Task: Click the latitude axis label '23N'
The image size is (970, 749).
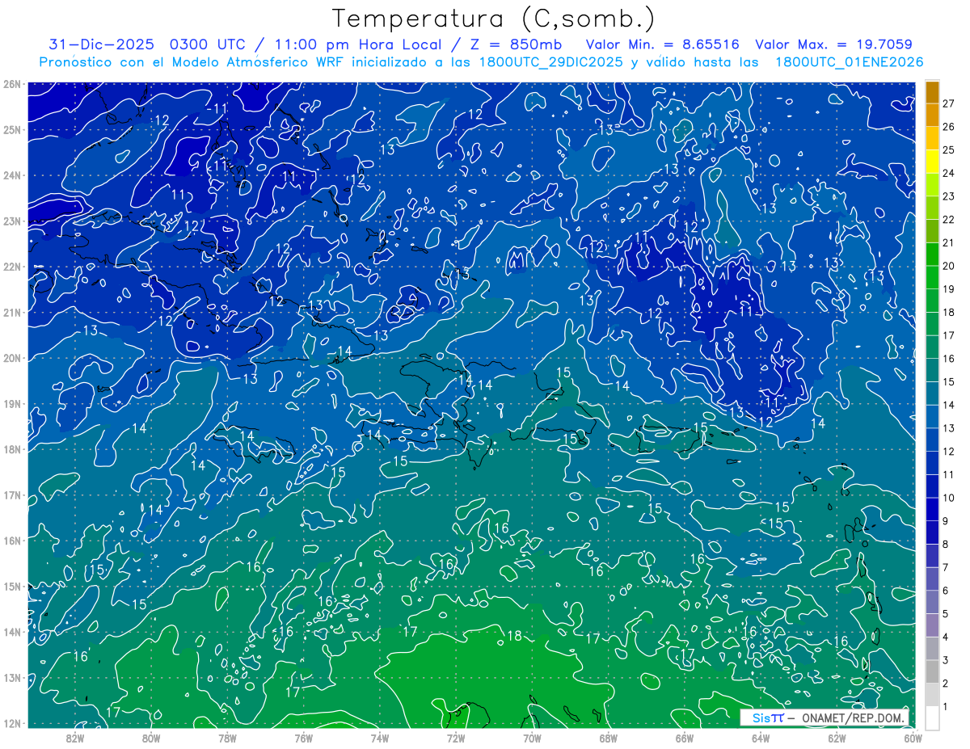Action: [x=12, y=221]
